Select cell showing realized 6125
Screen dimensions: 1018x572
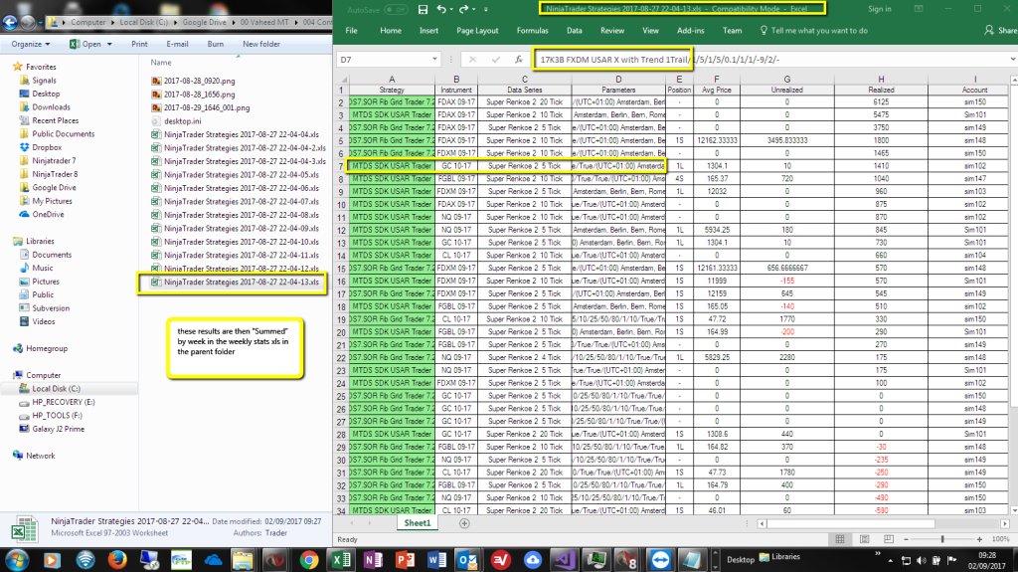(x=881, y=102)
